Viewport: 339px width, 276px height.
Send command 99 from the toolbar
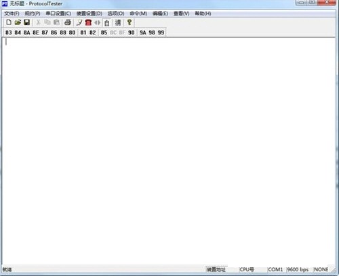click(x=161, y=32)
